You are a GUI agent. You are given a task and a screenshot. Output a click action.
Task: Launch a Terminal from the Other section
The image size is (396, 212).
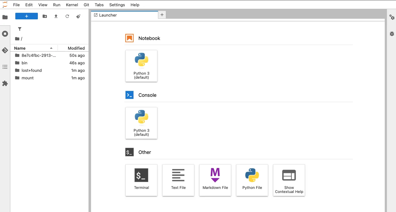pyautogui.click(x=141, y=180)
